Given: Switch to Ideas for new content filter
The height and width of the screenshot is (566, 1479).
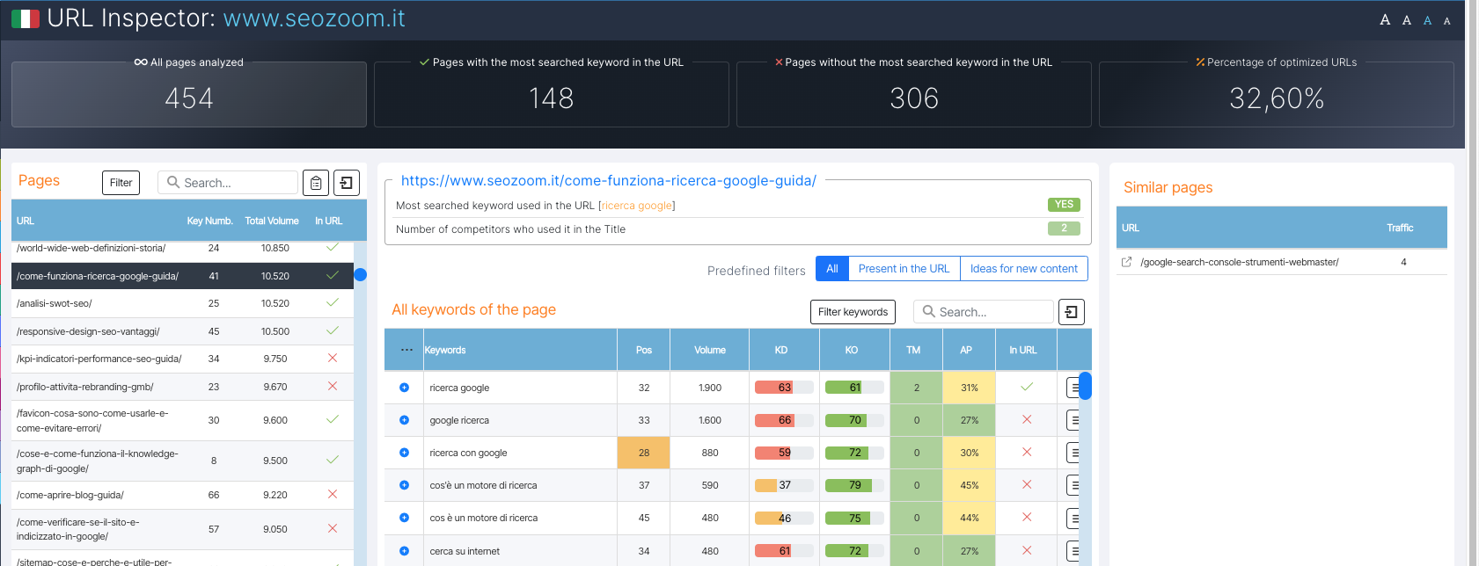Looking at the screenshot, I should coord(1024,269).
